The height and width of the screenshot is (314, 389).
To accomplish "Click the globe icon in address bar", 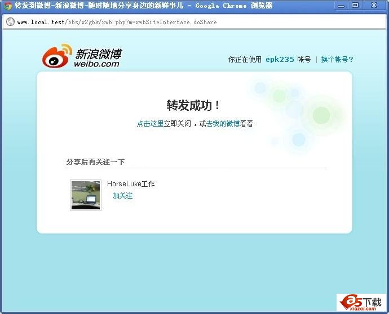I will [x=10, y=22].
